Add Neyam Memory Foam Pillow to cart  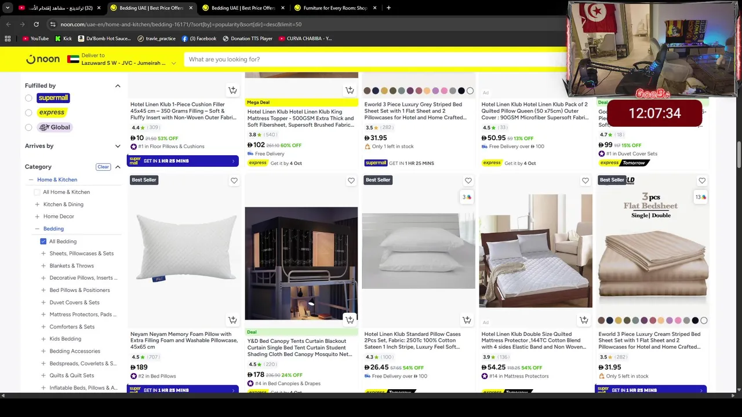click(232, 320)
